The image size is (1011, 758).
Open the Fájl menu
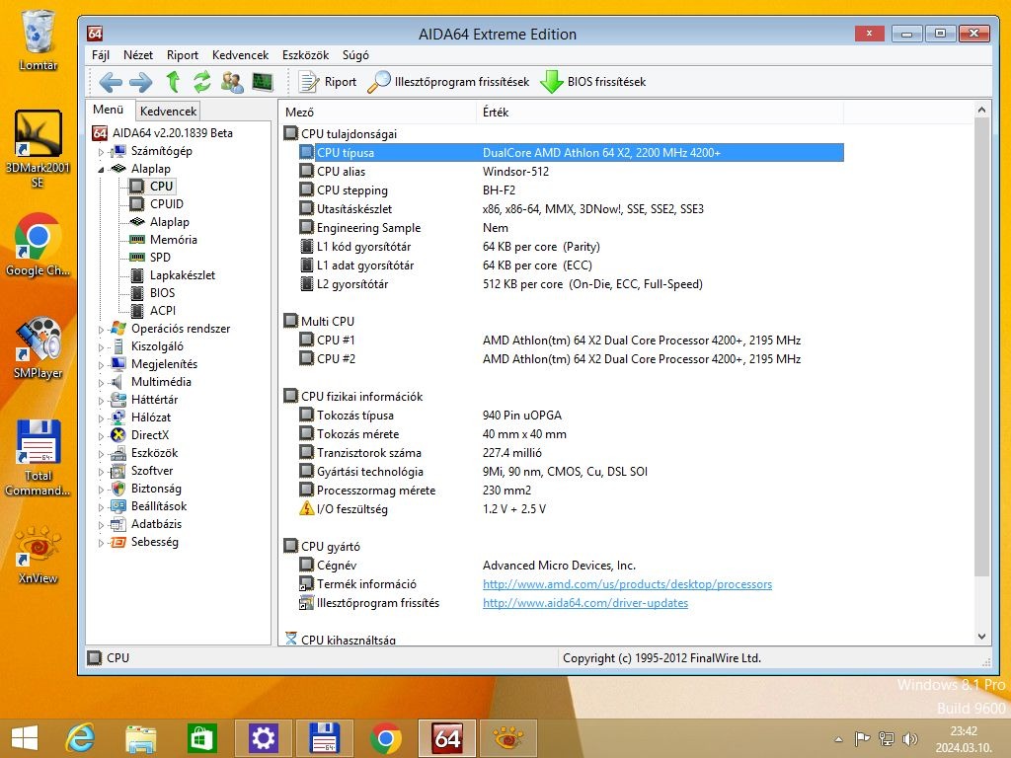(101, 55)
